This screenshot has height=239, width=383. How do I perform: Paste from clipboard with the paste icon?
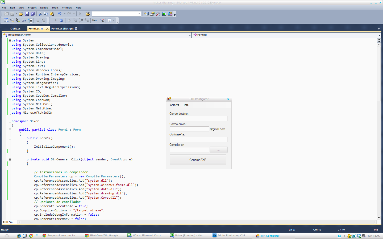52,14
